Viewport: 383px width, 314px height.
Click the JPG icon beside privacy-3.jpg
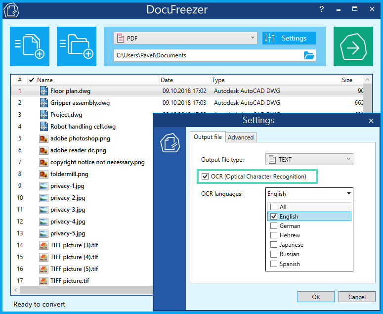point(43,210)
